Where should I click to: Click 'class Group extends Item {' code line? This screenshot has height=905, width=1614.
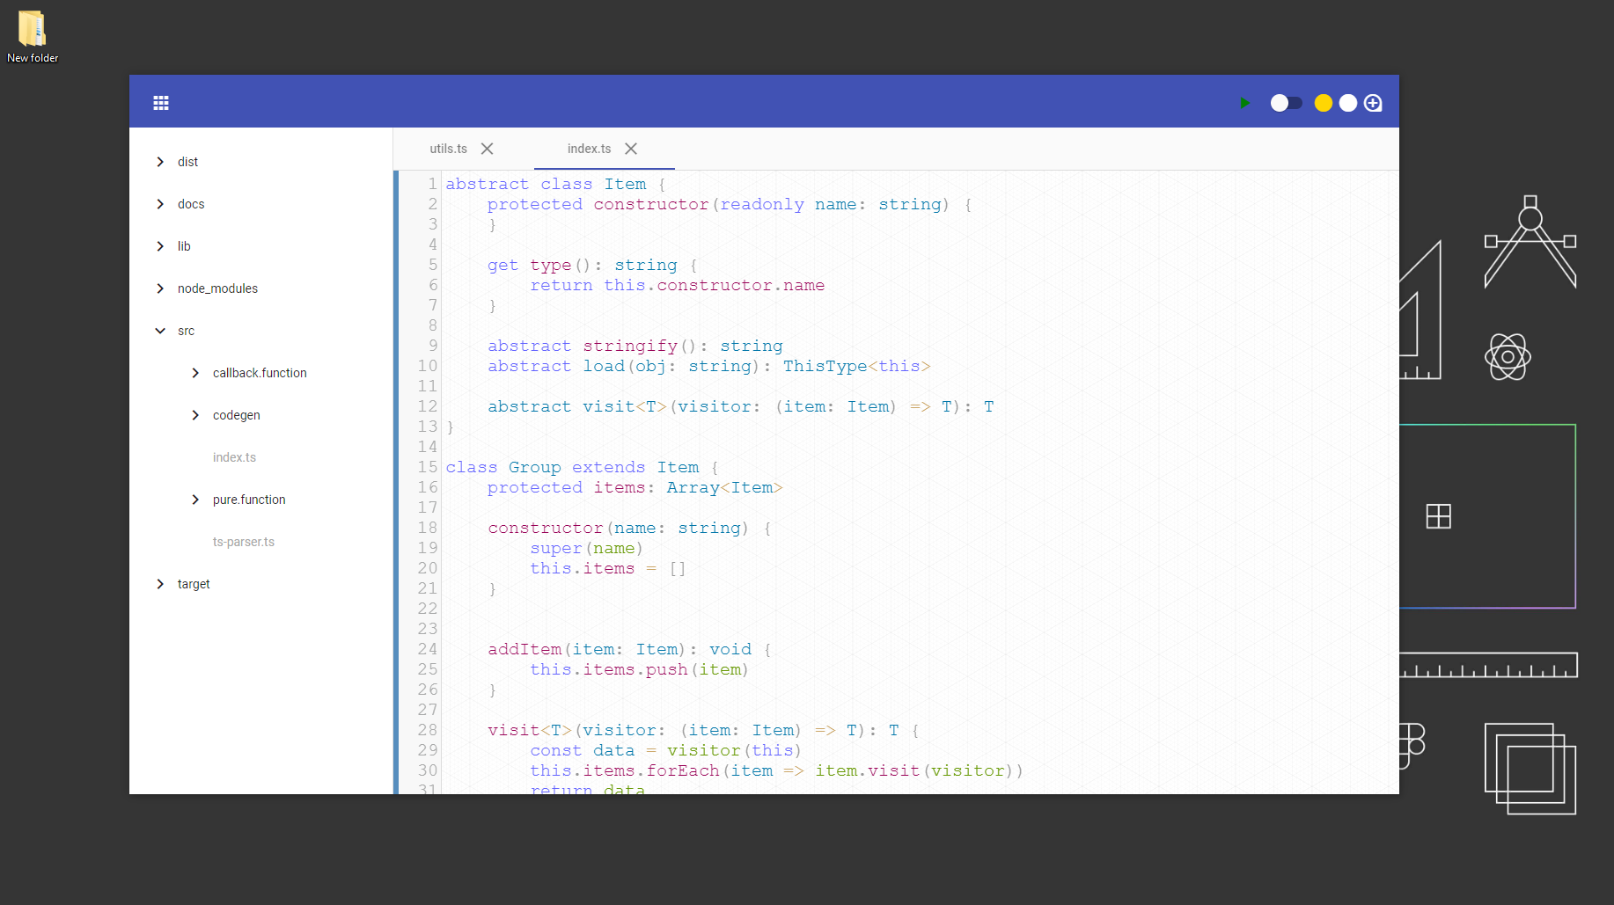[582, 467]
